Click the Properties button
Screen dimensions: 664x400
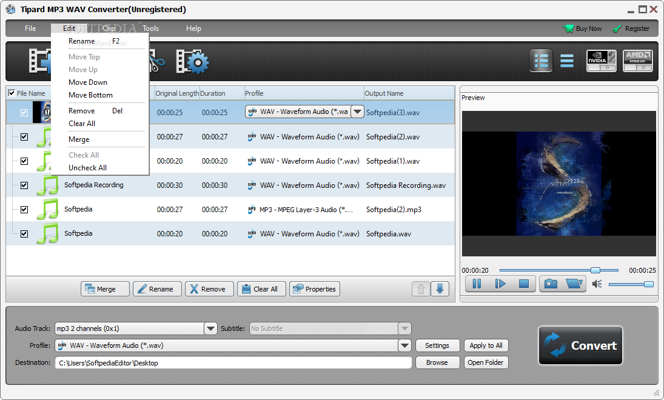[315, 289]
